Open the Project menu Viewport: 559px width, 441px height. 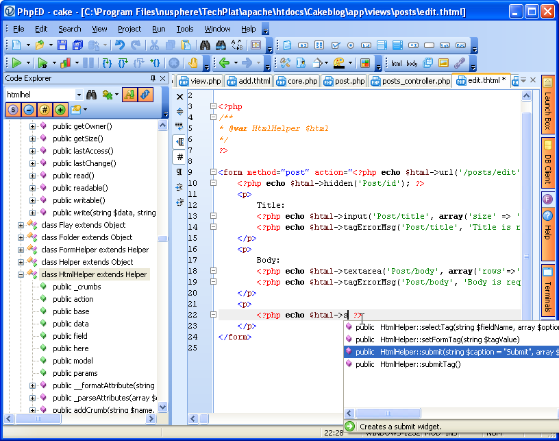[129, 29]
